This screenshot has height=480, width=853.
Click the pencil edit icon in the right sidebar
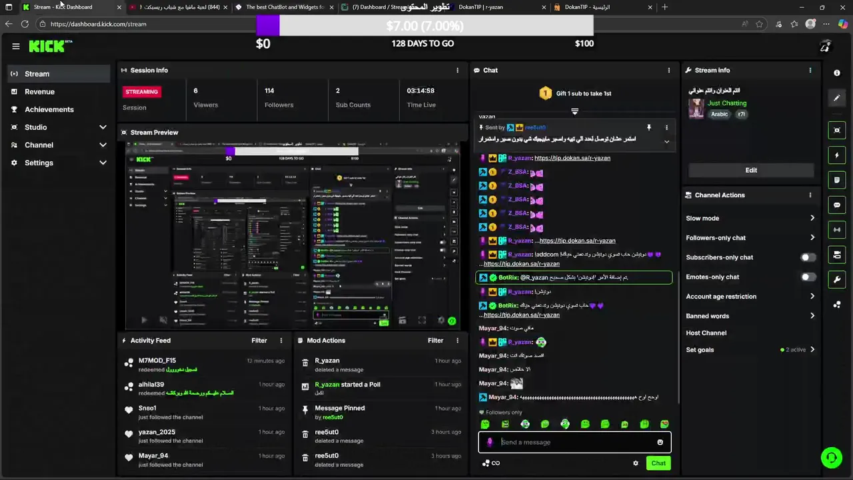click(x=837, y=98)
